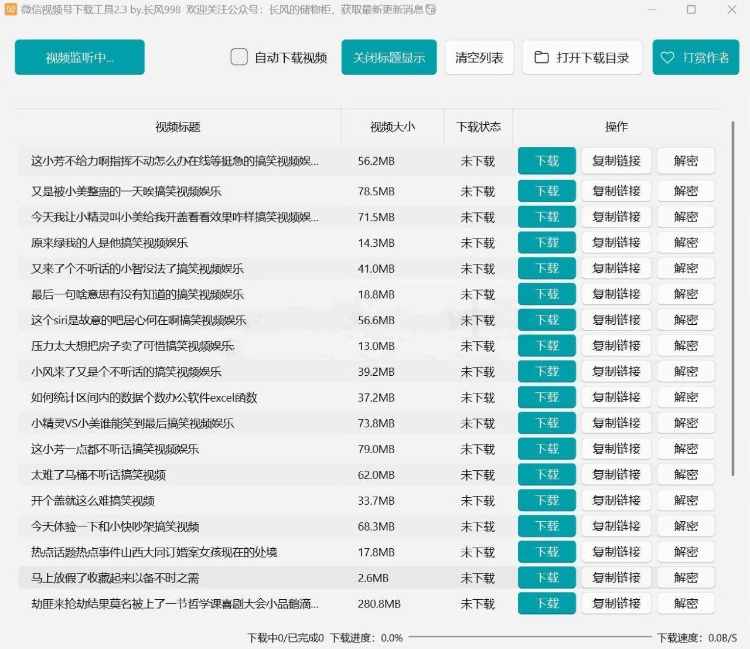Decrypt 小风来了又是个不听话的 video
The image size is (750, 649).
(686, 372)
